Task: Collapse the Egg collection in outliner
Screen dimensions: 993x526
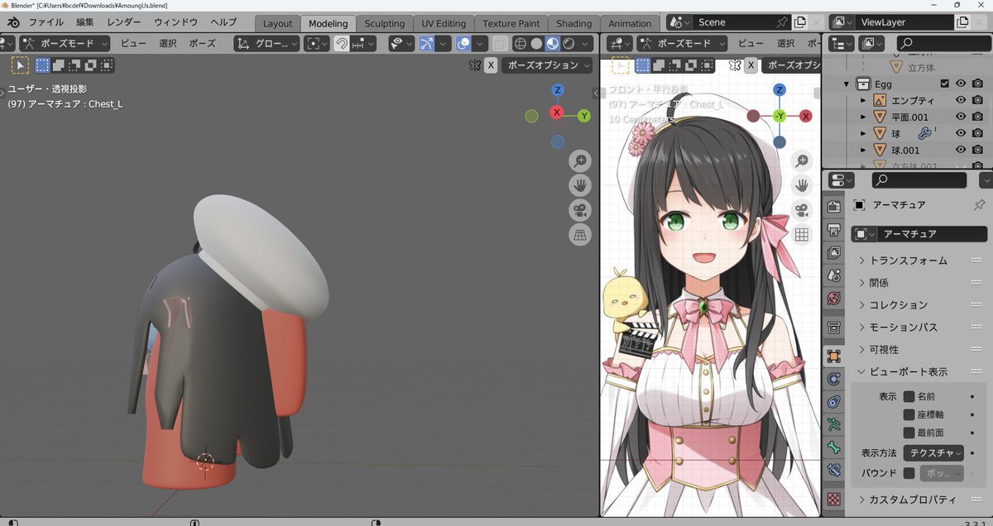Action: point(847,84)
